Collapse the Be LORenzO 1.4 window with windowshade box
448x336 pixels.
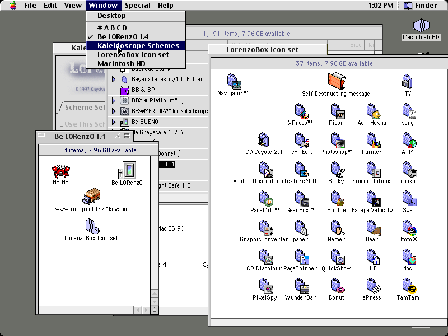click(127, 136)
